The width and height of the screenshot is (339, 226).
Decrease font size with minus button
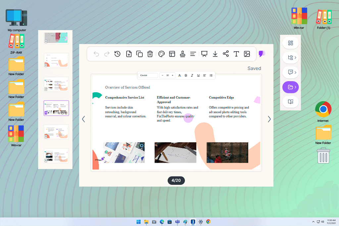(162, 75)
